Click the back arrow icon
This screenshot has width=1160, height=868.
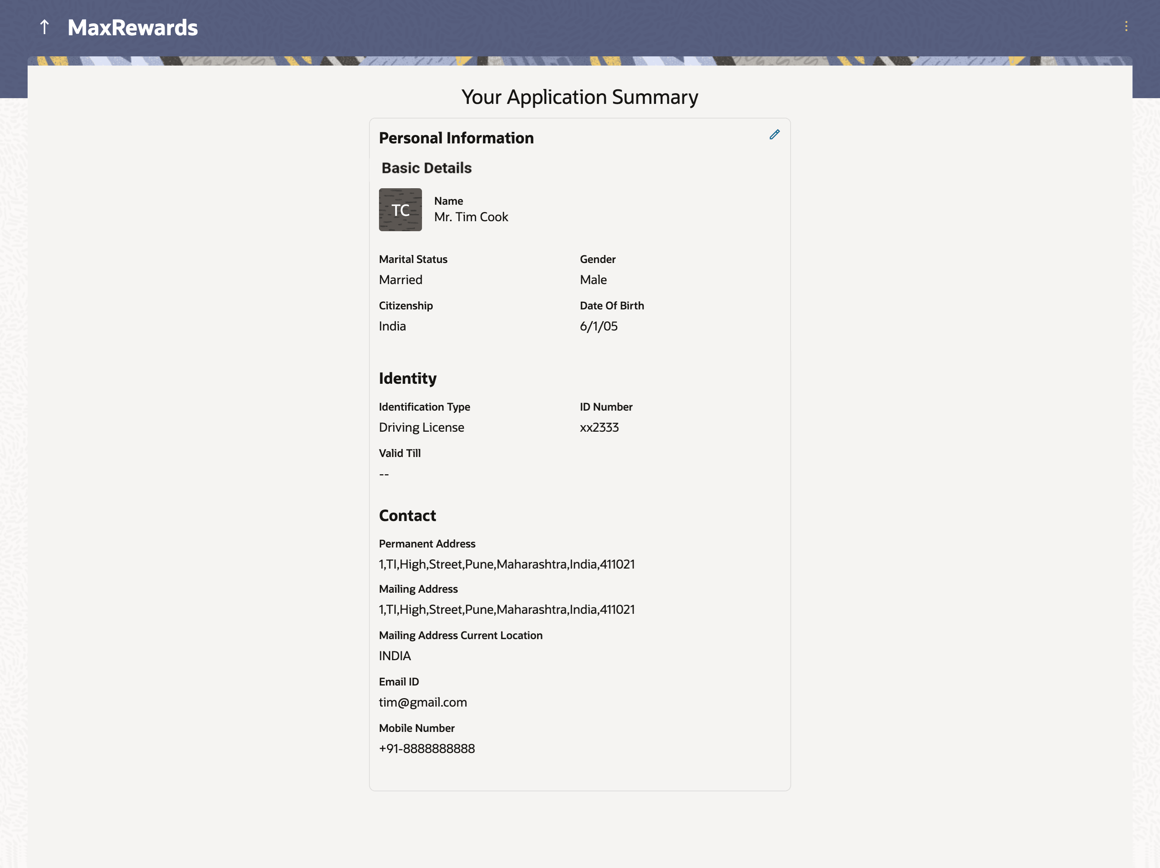[x=44, y=27]
